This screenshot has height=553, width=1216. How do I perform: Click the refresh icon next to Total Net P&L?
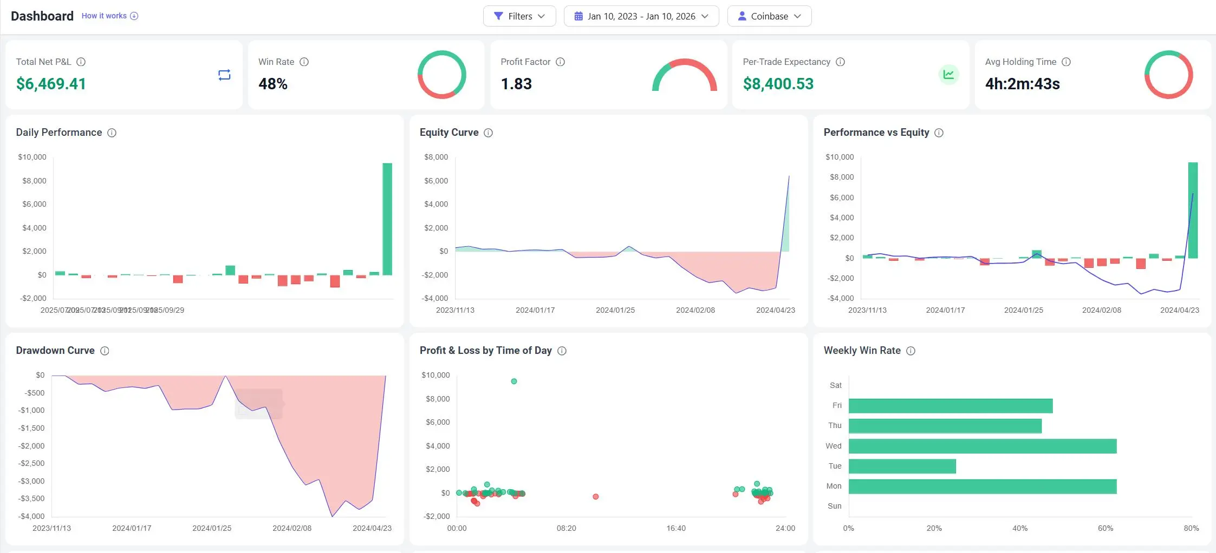[x=224, y=75]
